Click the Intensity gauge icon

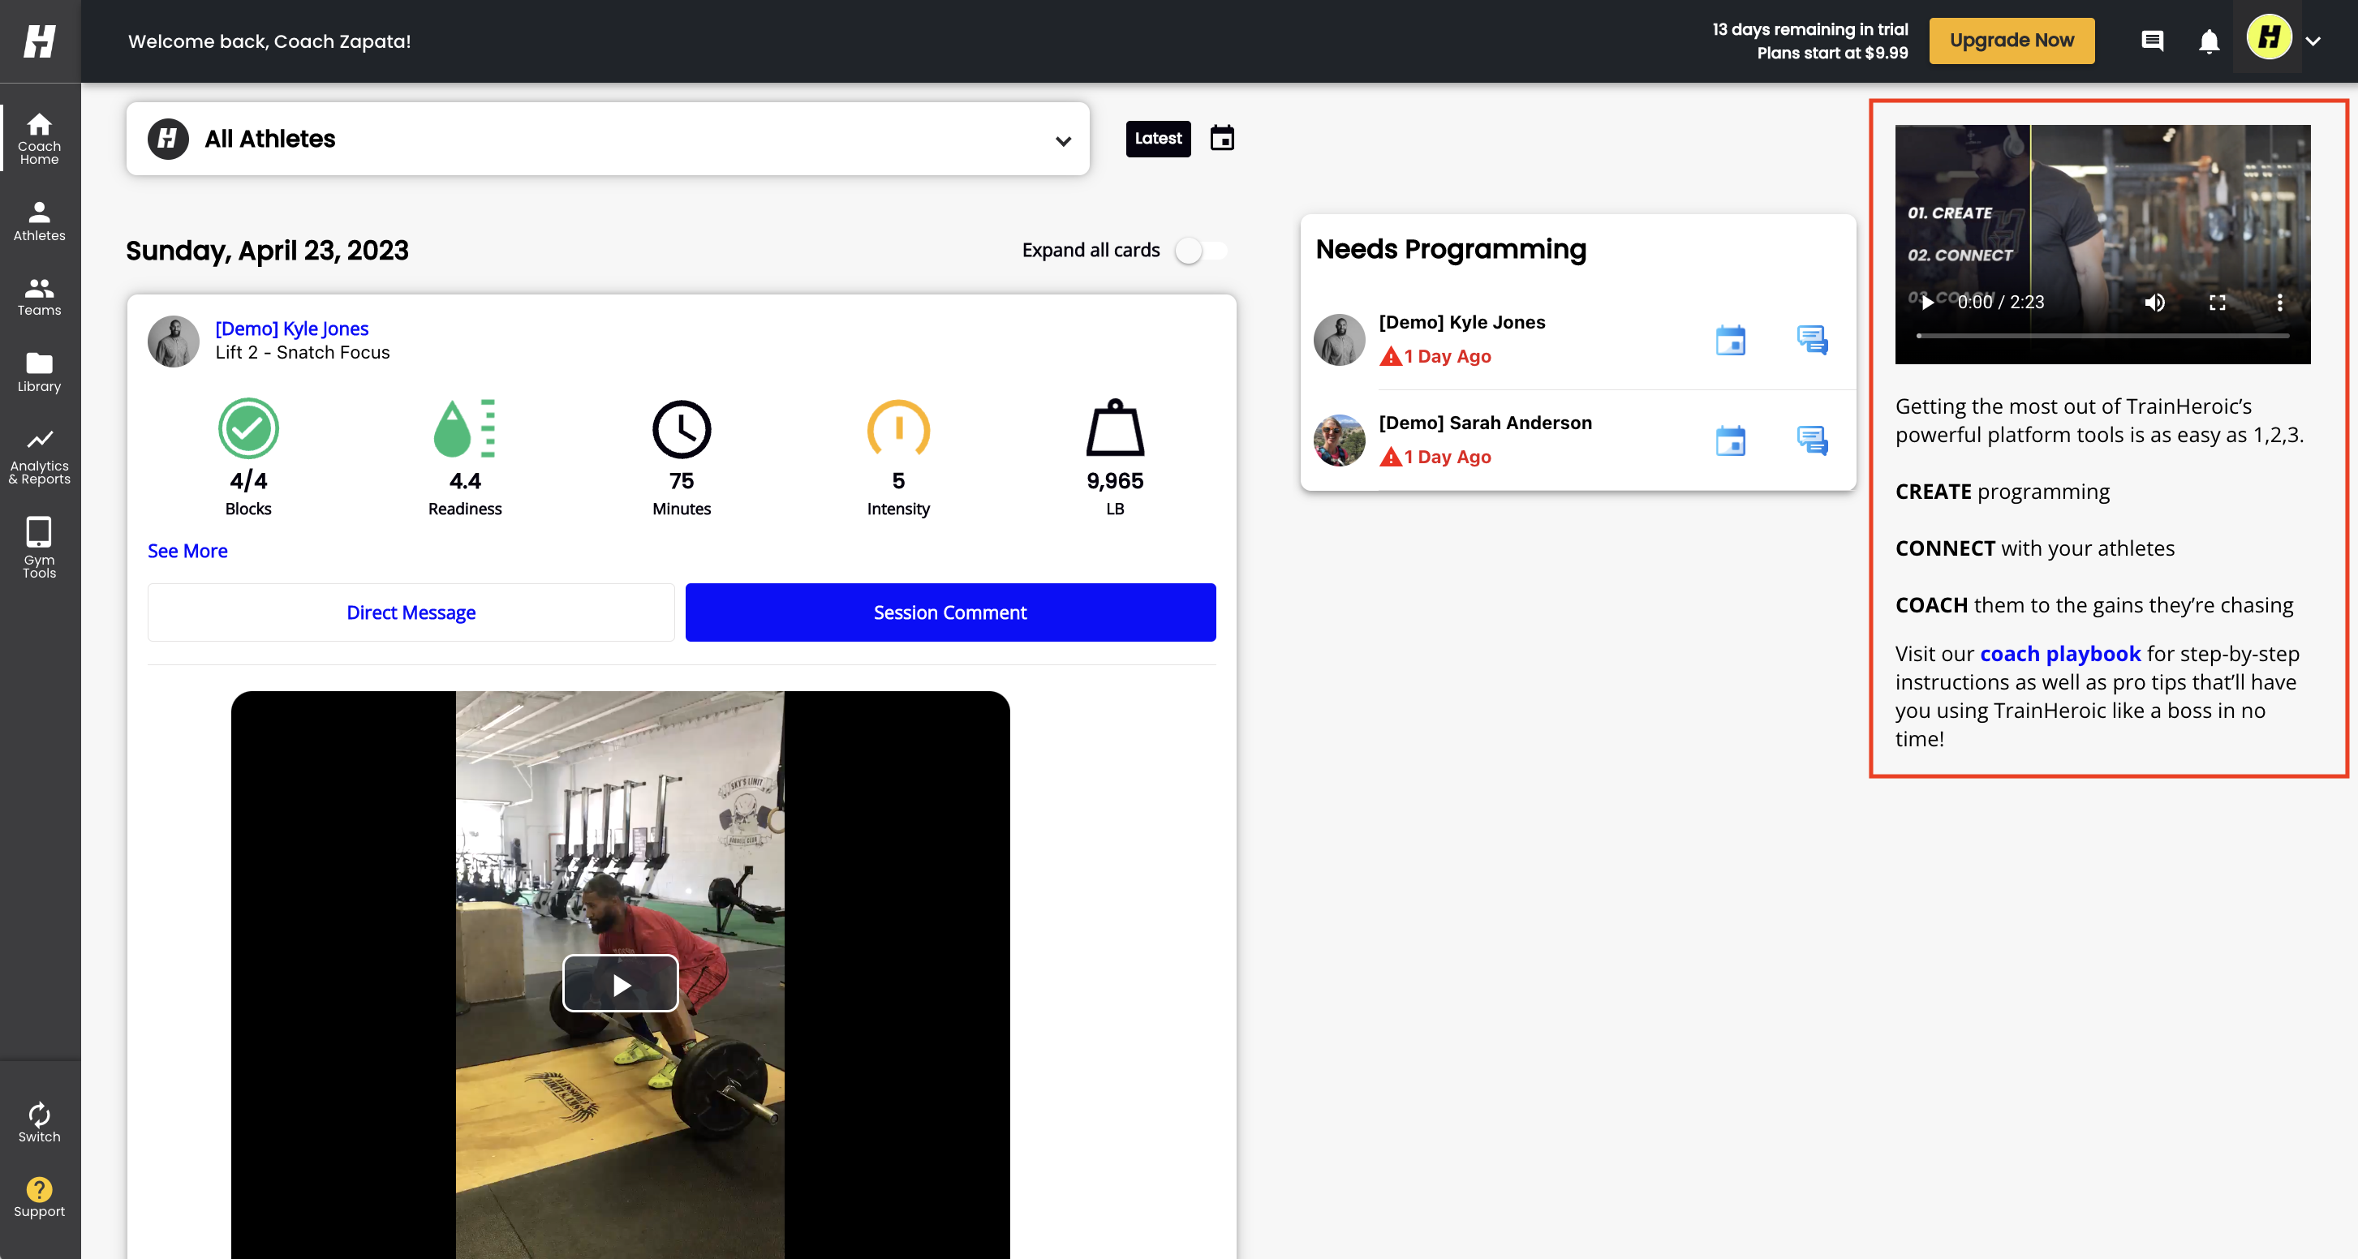[898, 427]
